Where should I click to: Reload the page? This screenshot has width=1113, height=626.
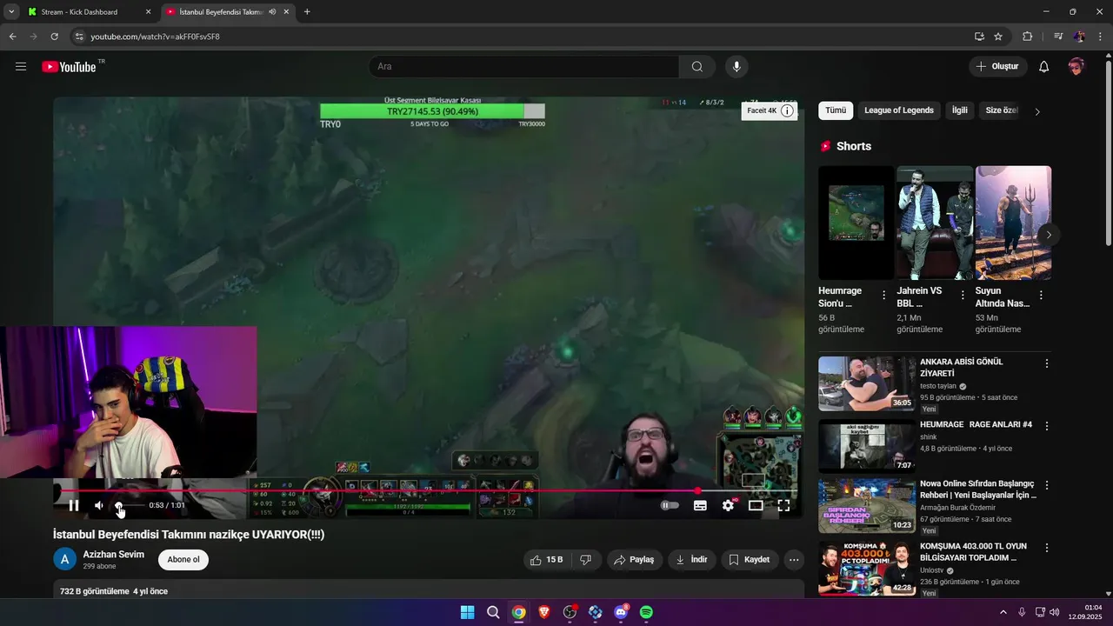54,37
